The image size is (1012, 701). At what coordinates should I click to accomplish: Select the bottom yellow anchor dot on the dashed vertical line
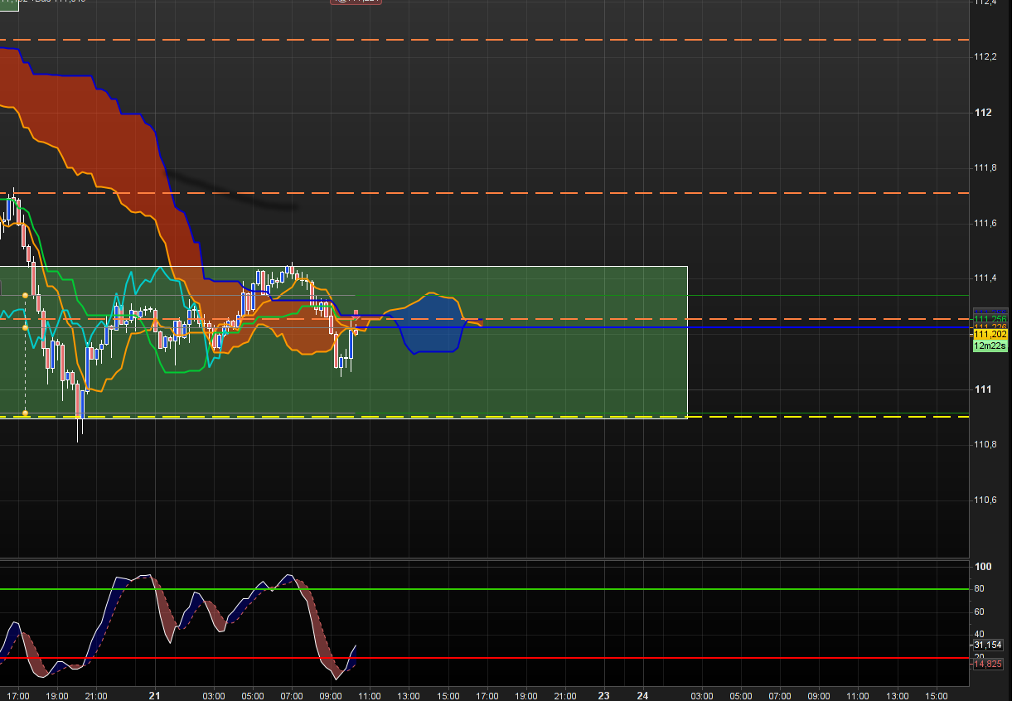pos(25,413)
